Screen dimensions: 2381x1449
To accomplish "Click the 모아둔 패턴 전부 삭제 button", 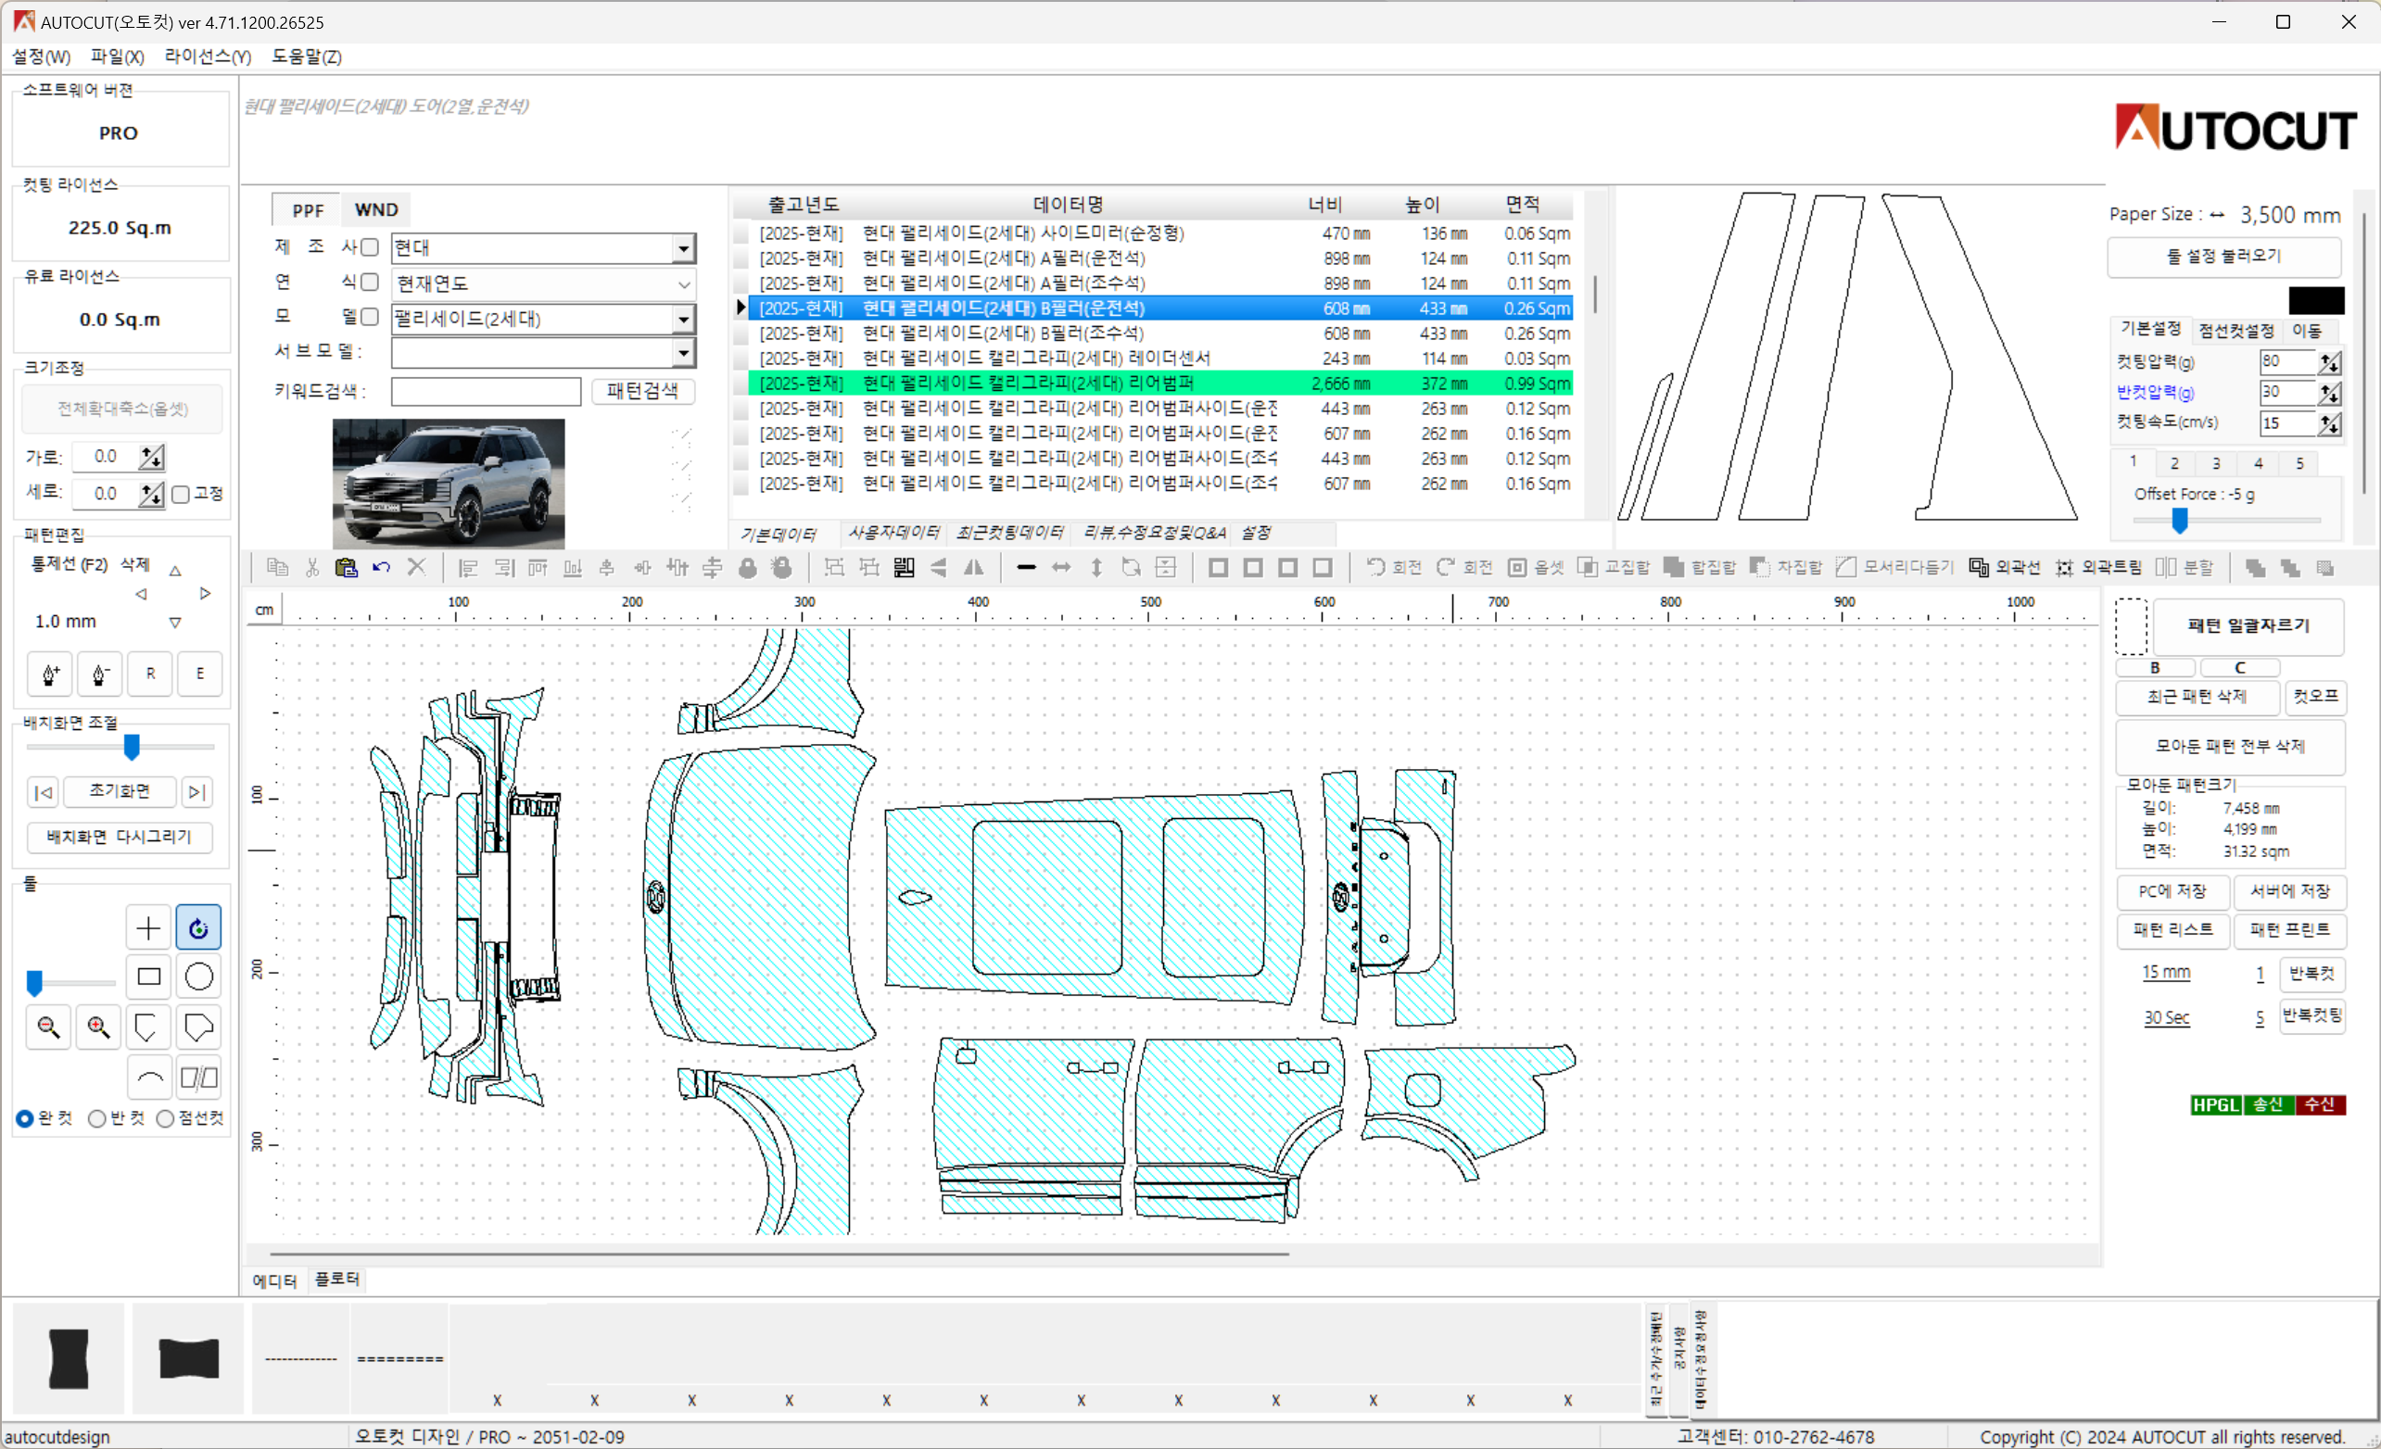I will [2229, 747].
